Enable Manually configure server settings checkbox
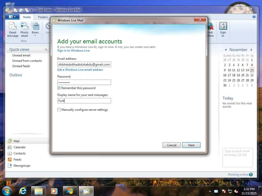 pos(59,110)
